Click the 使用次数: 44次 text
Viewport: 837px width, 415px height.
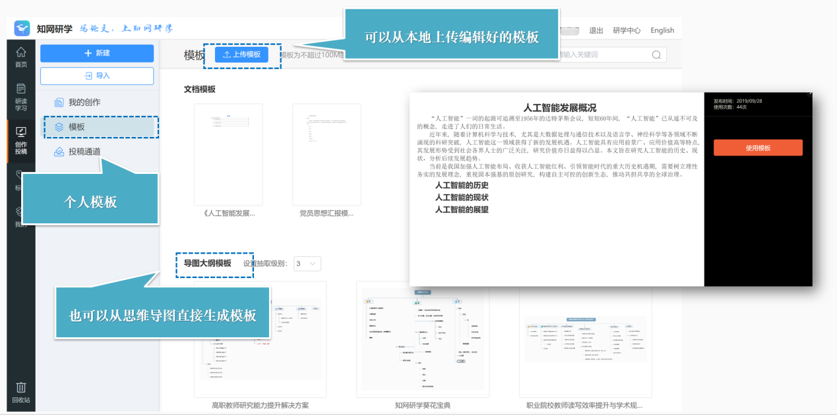tap(730, 107)
